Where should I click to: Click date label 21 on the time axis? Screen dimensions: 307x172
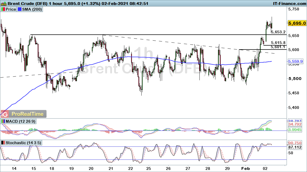(x=111, y=169)
